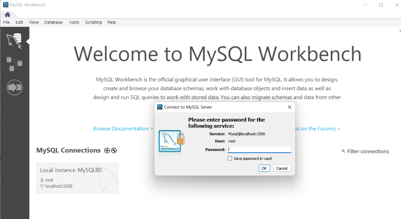Follow the Browse Documentation link

click(123, 128)
